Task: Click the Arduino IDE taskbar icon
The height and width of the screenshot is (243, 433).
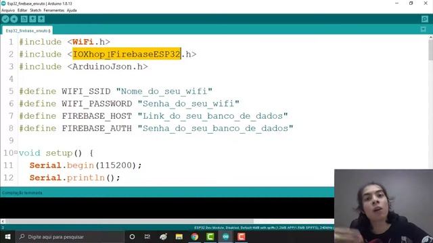Action: [x=225, y=237]
